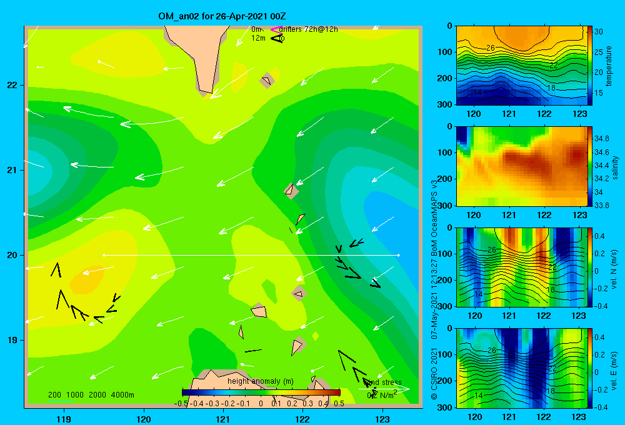Click longitude label '123' on main map axis

pos(382,419)
